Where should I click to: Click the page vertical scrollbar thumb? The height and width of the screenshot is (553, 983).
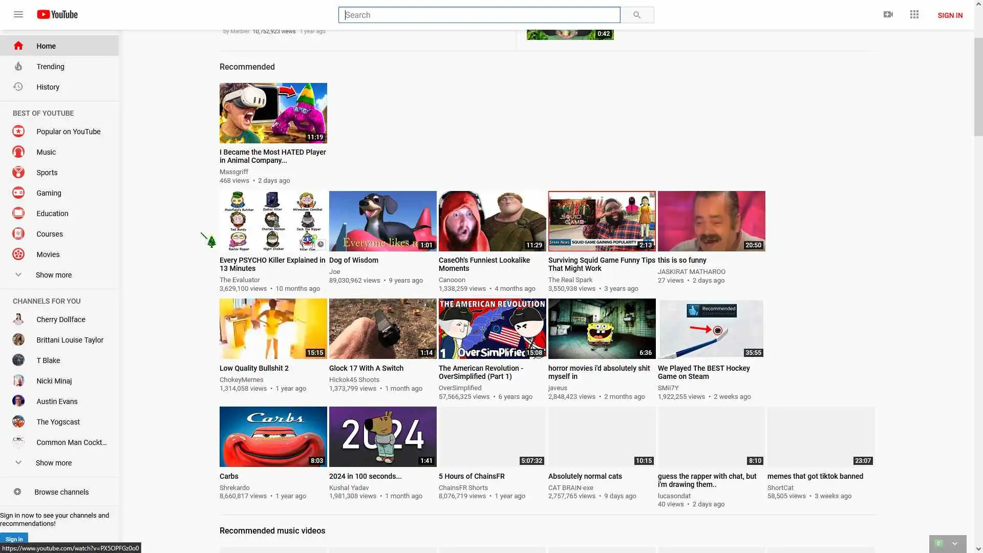[x=978, y=87]
